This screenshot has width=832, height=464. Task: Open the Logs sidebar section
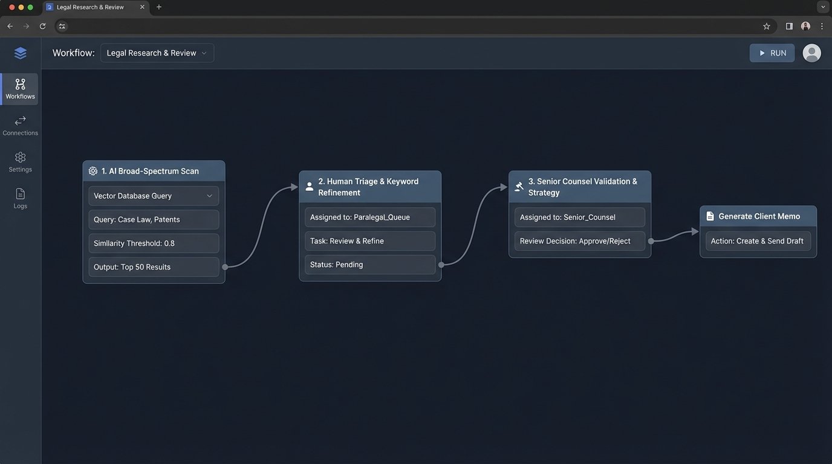(20, 199)
